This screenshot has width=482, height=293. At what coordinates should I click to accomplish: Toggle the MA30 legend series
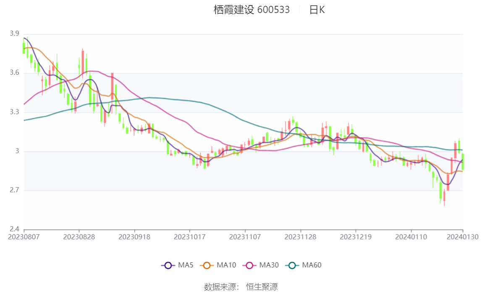point(261,265)
